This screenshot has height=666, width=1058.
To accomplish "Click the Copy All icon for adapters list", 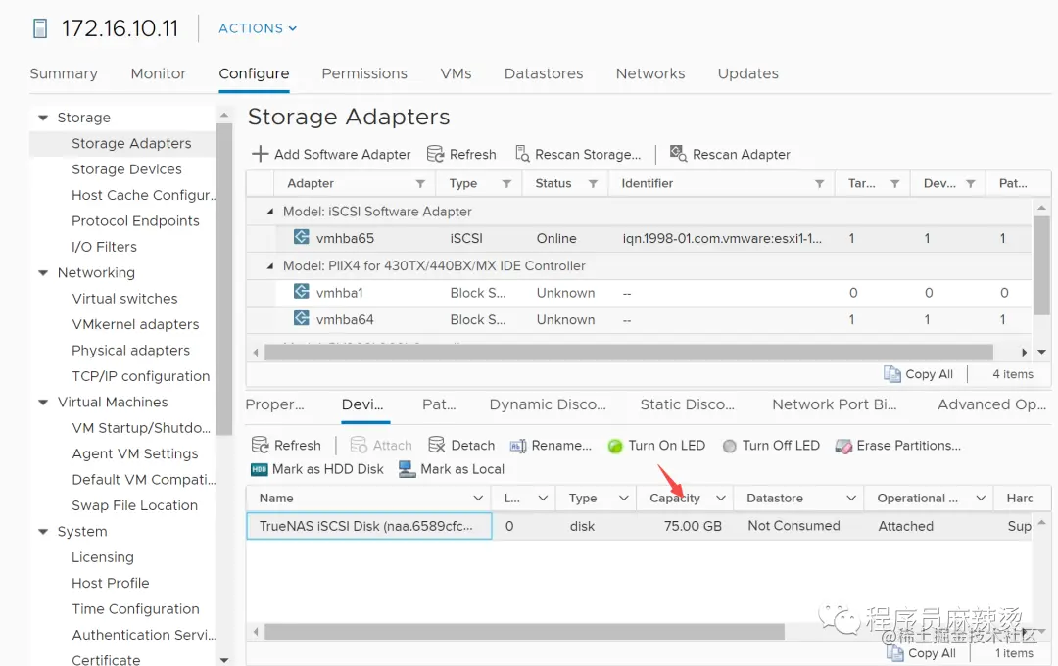I will tap(892, 374).
